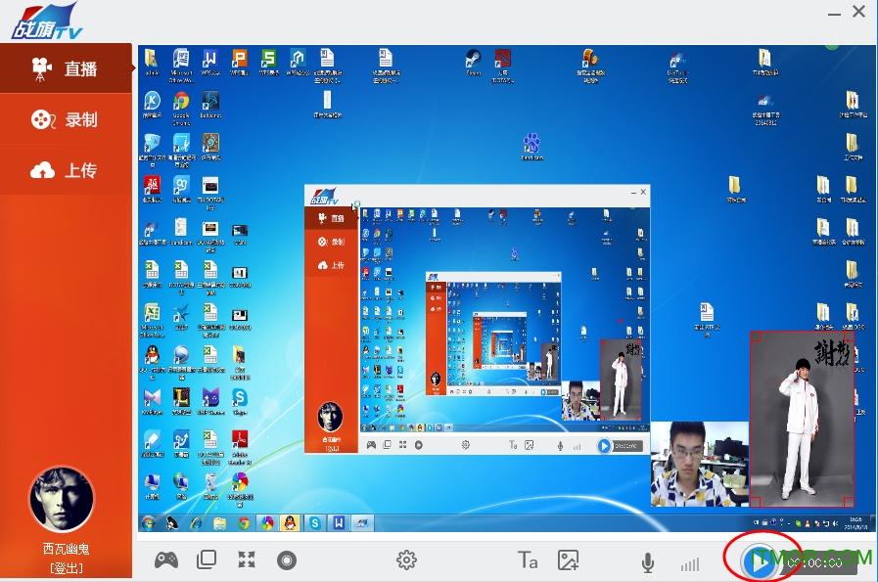Click the round record-style icon

[x=287, y=560]
